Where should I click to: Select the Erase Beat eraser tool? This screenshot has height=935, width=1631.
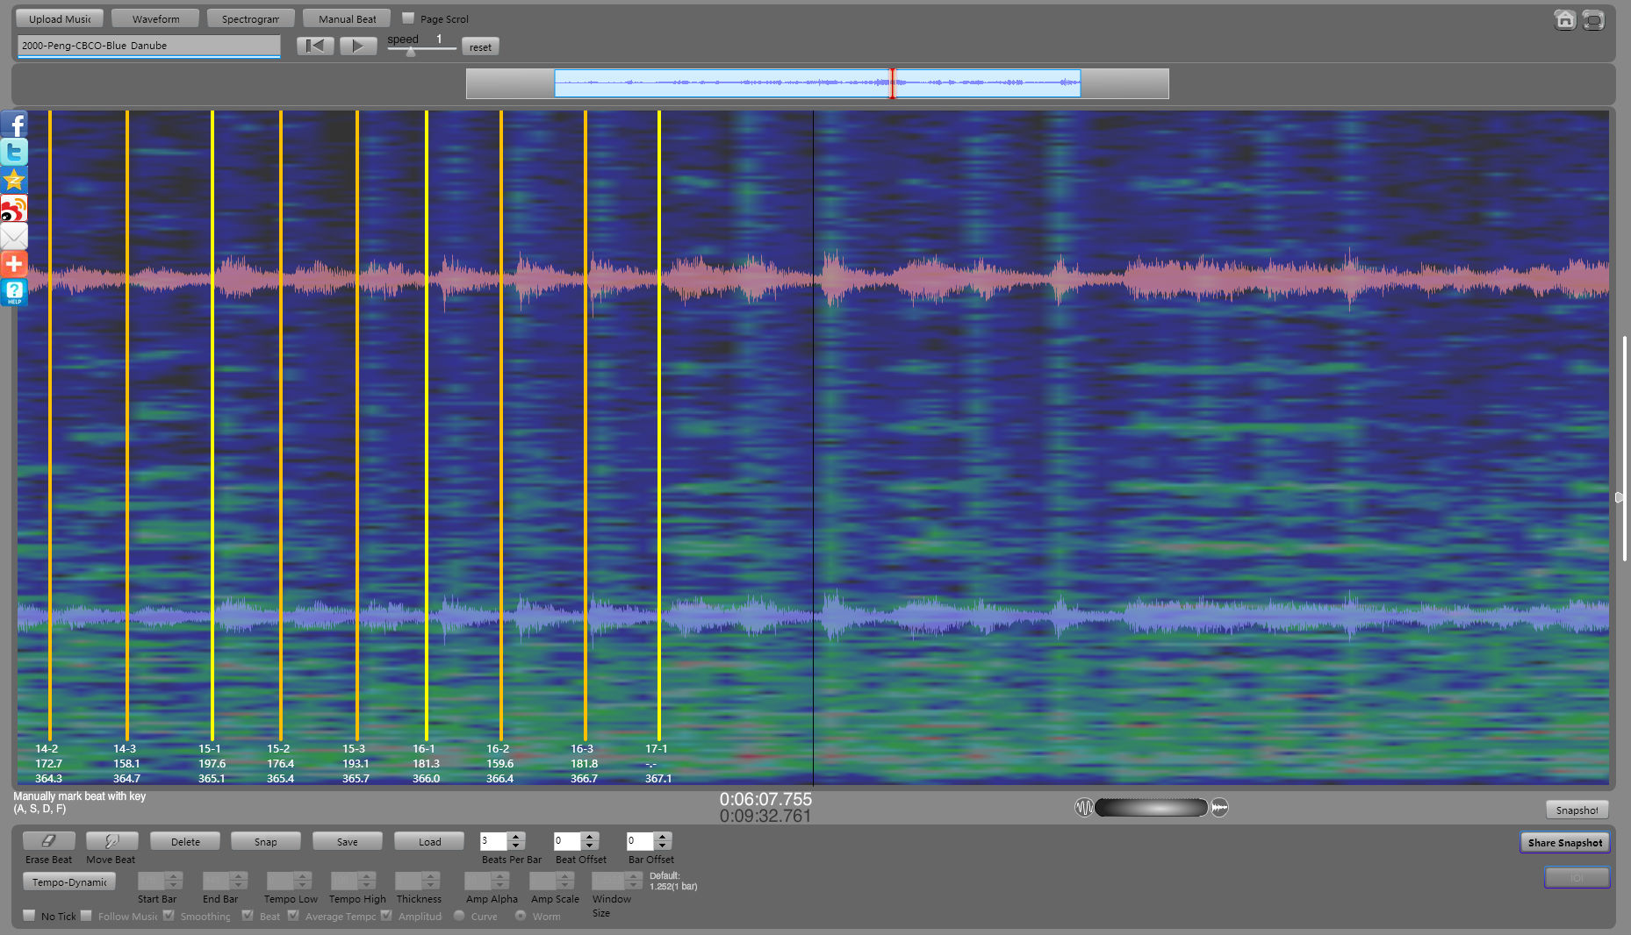tap(49, 841)
